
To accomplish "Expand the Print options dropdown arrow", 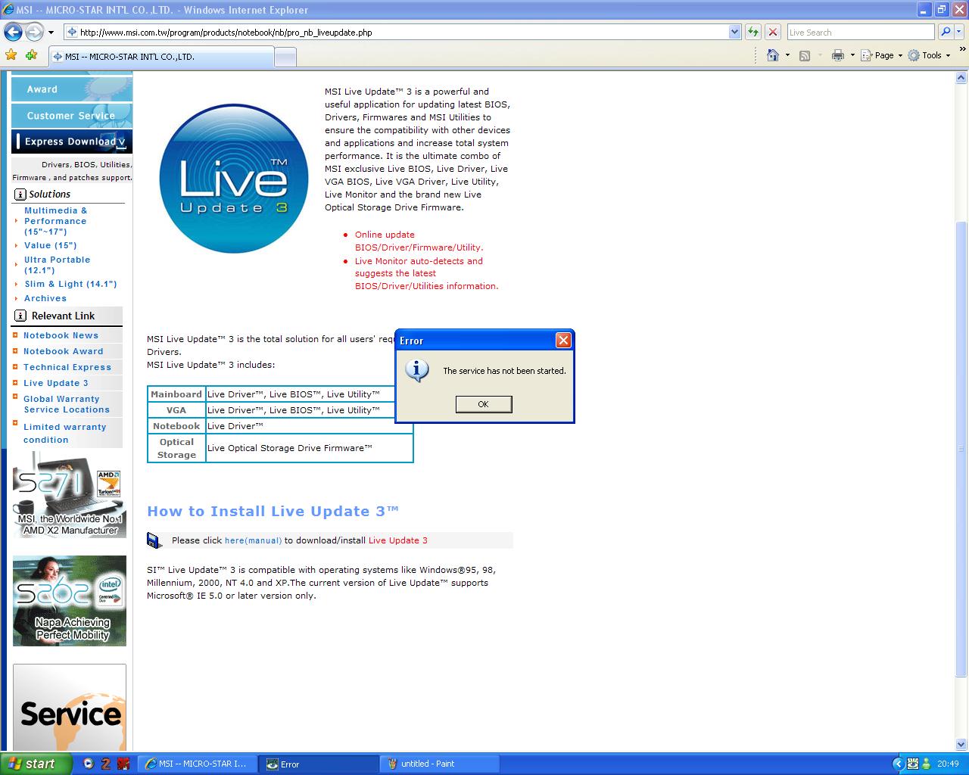I will pyautogui.click(x=852, y=55).
